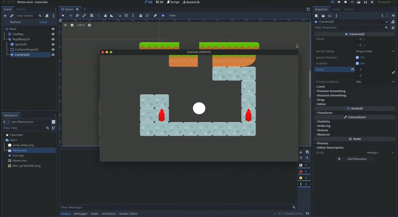Uncheck Ignore Rotation checkbox

[357, 58]
